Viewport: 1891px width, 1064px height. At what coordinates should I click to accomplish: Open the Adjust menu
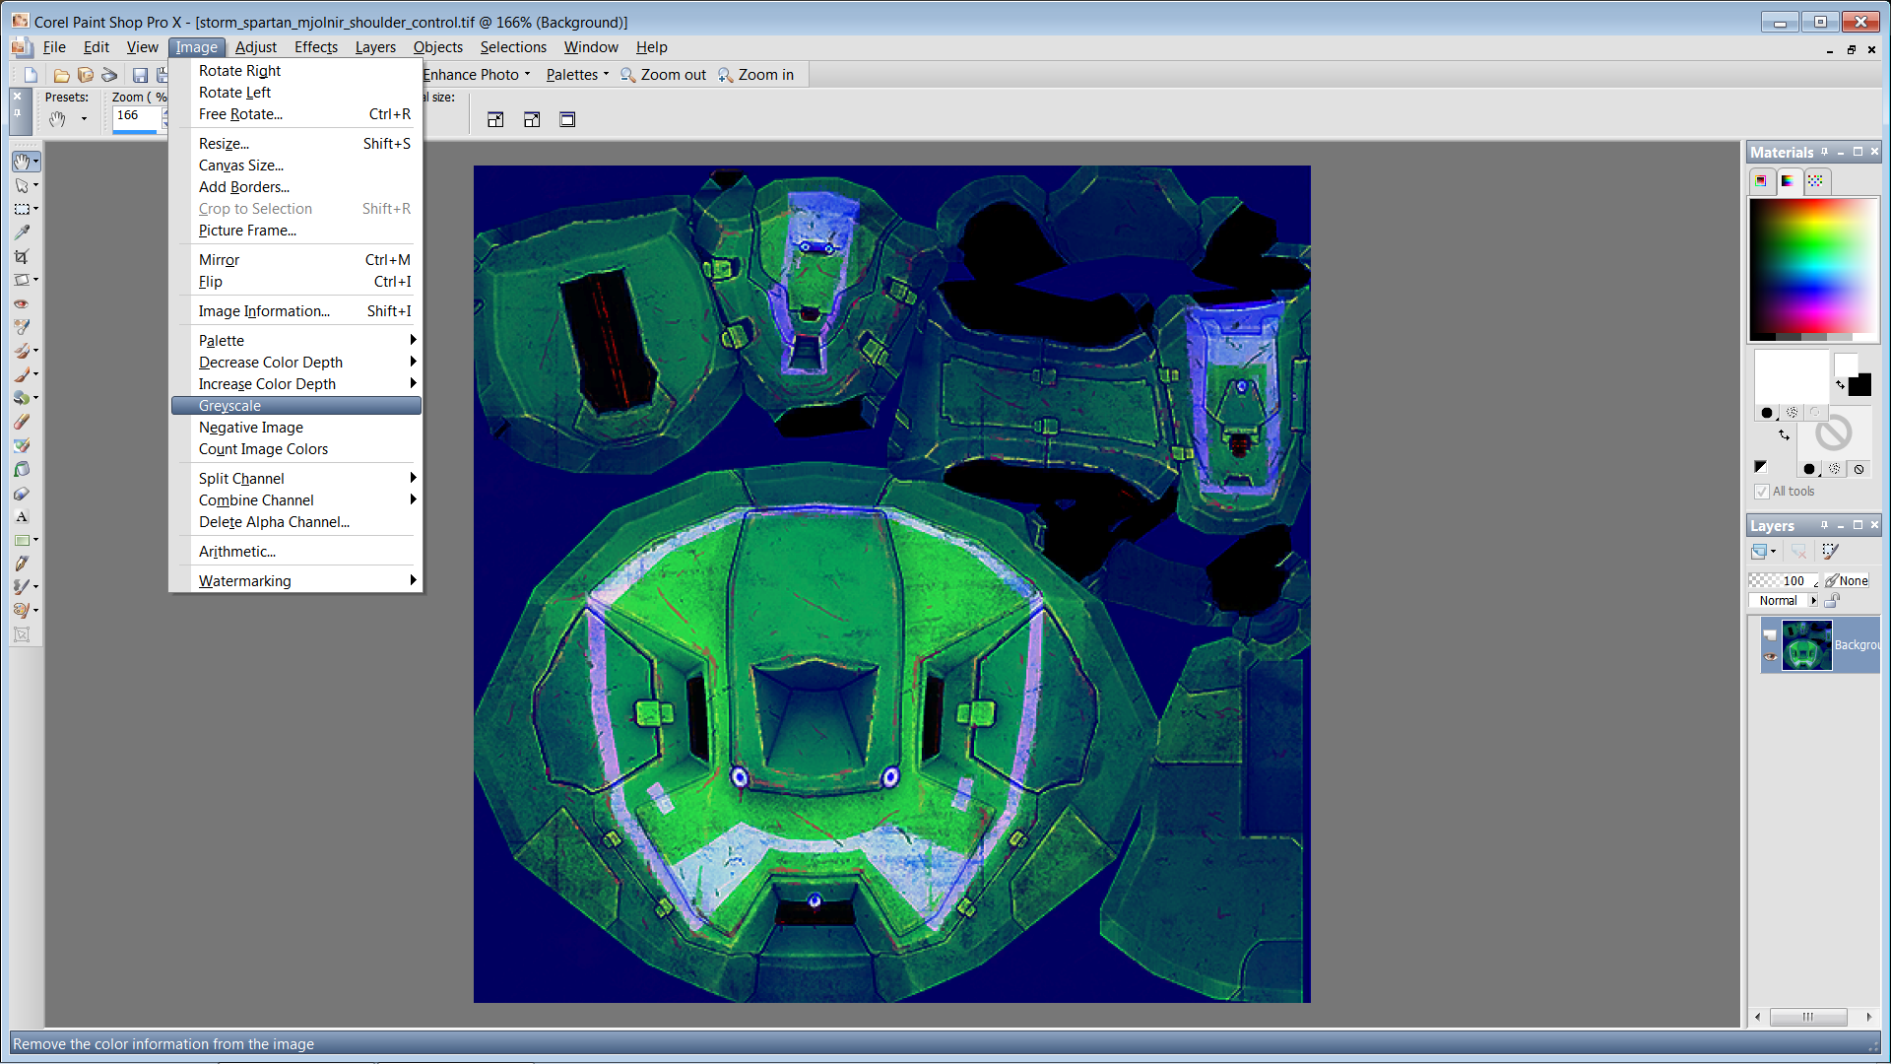255,47
